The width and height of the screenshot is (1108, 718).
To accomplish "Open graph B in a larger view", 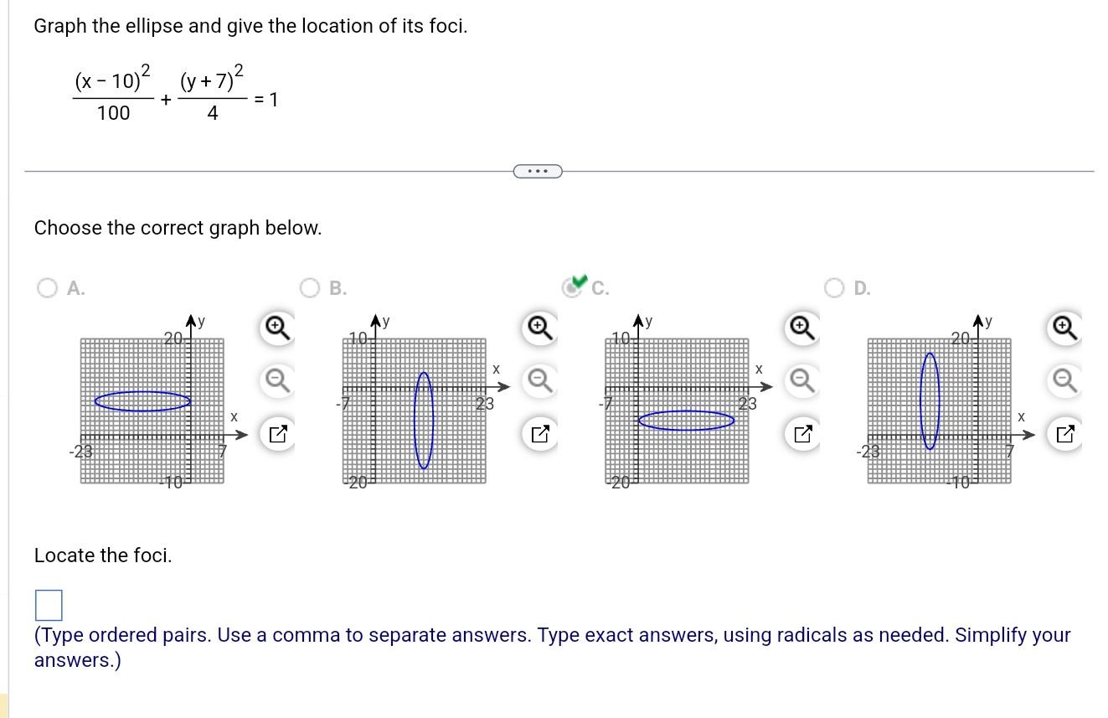I will 539,432.
